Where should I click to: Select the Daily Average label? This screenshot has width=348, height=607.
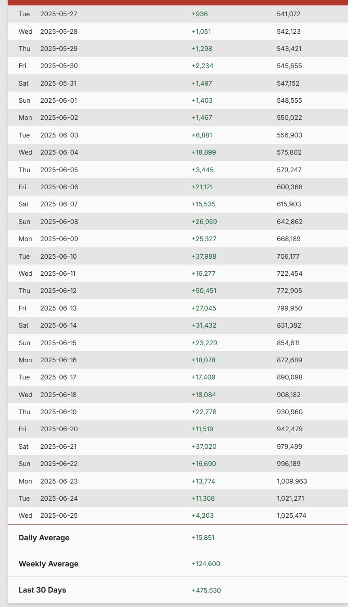44,538
